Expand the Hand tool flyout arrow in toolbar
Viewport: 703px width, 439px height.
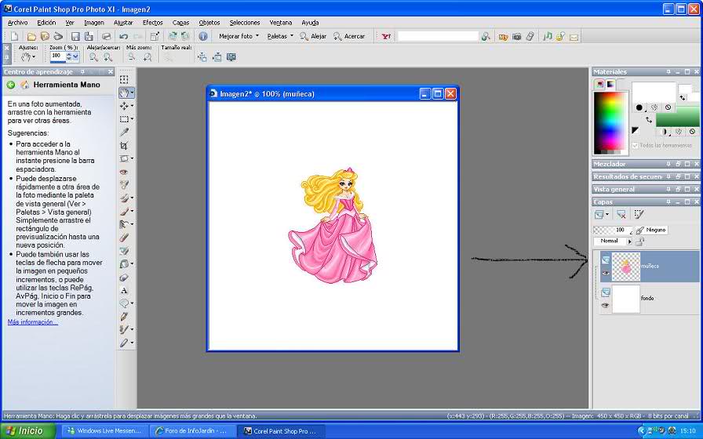[x=132, y=93]
